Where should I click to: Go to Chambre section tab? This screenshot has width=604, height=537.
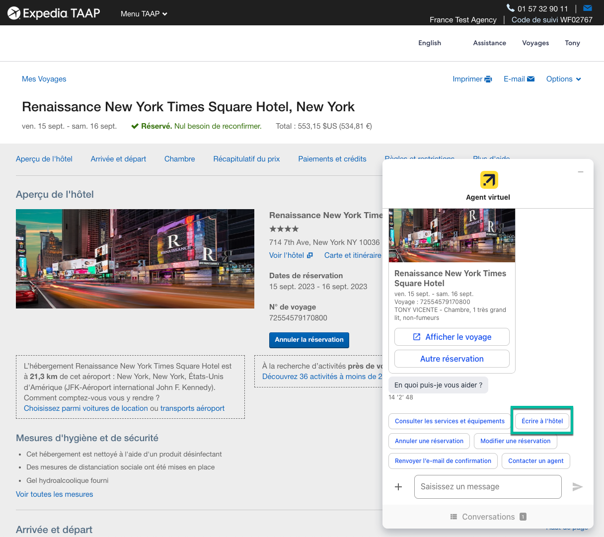pos(180,159)
